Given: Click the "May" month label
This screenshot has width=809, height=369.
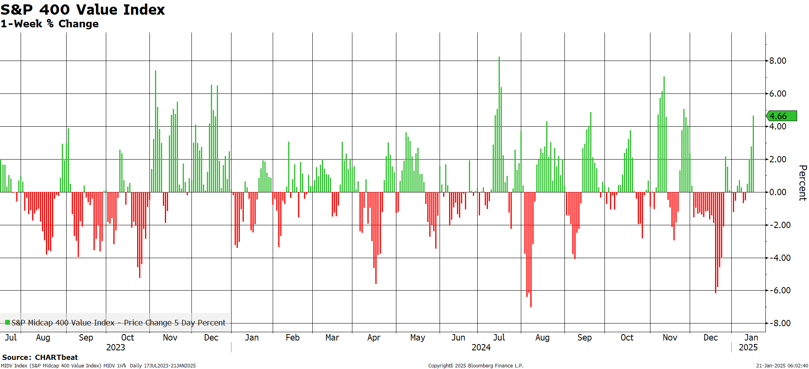Looking at the screenshot, I should tap(418, 338).
